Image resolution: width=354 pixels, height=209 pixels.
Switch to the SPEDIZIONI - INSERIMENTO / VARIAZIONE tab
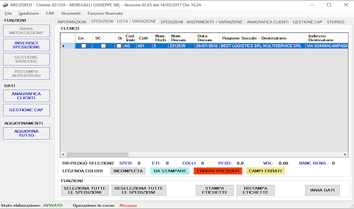(x=201, y=22)
